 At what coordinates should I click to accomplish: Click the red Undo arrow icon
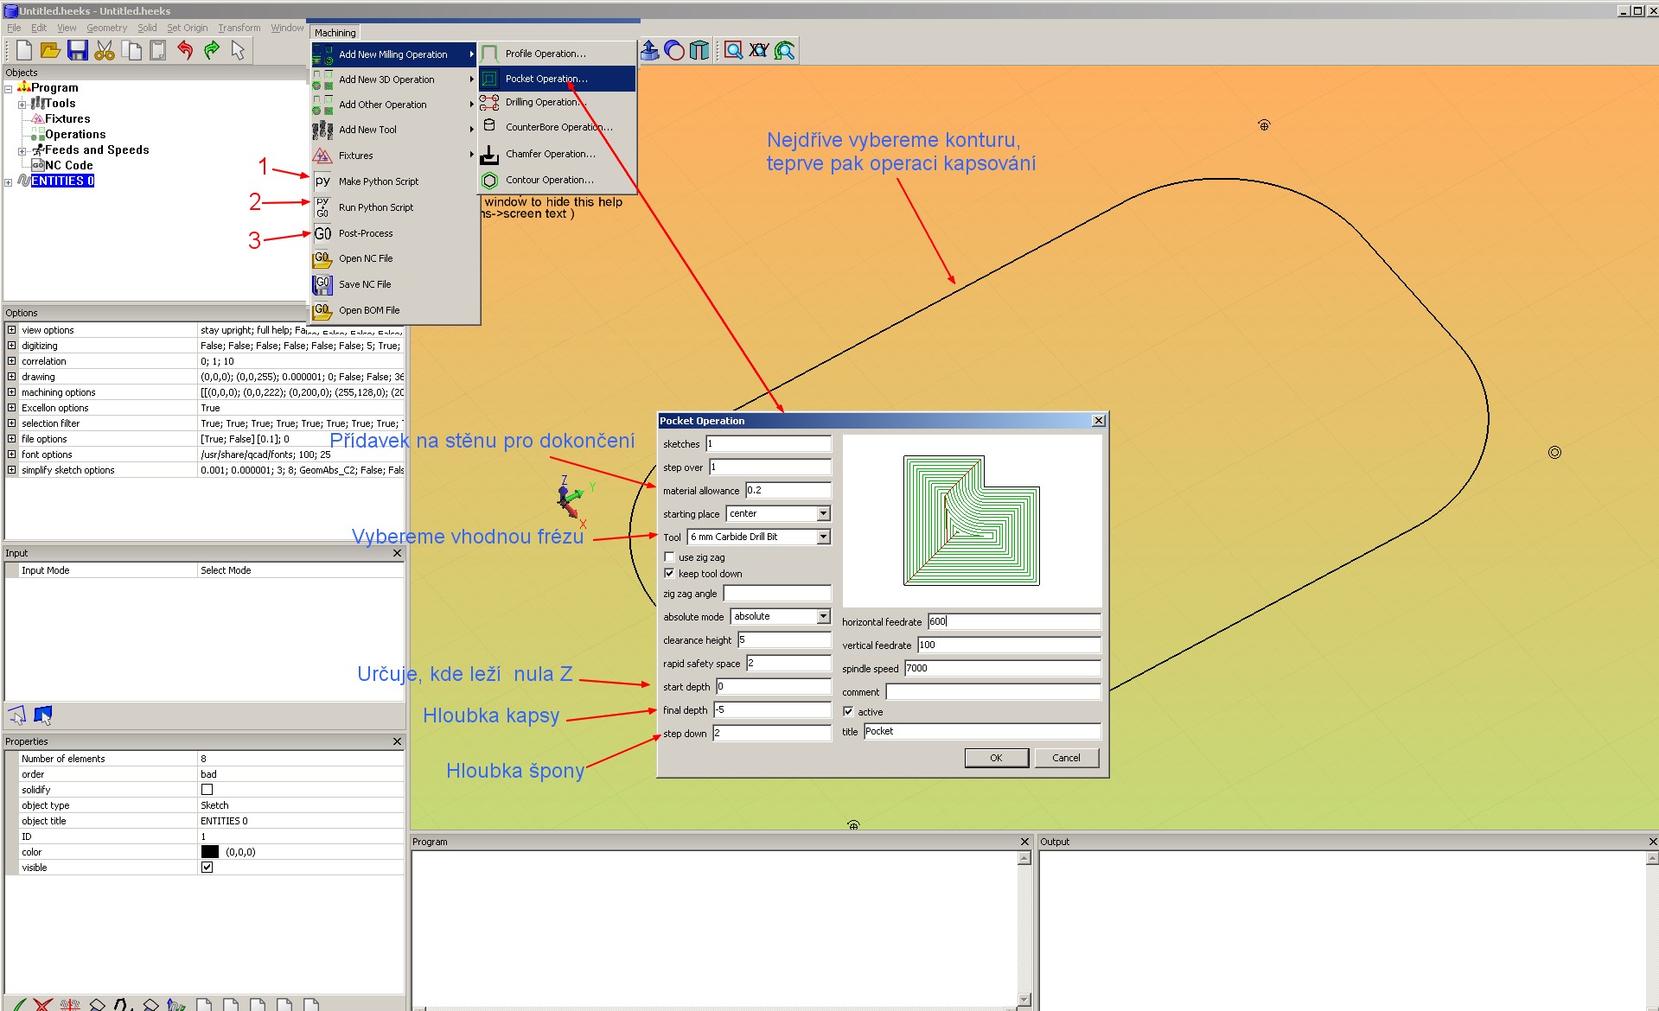(185, 51)
